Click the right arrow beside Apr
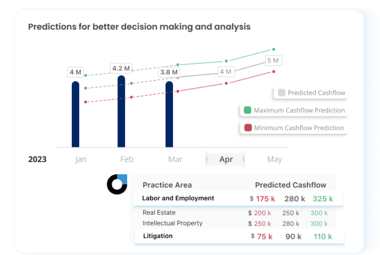The image size is (380, 255). 243,159
